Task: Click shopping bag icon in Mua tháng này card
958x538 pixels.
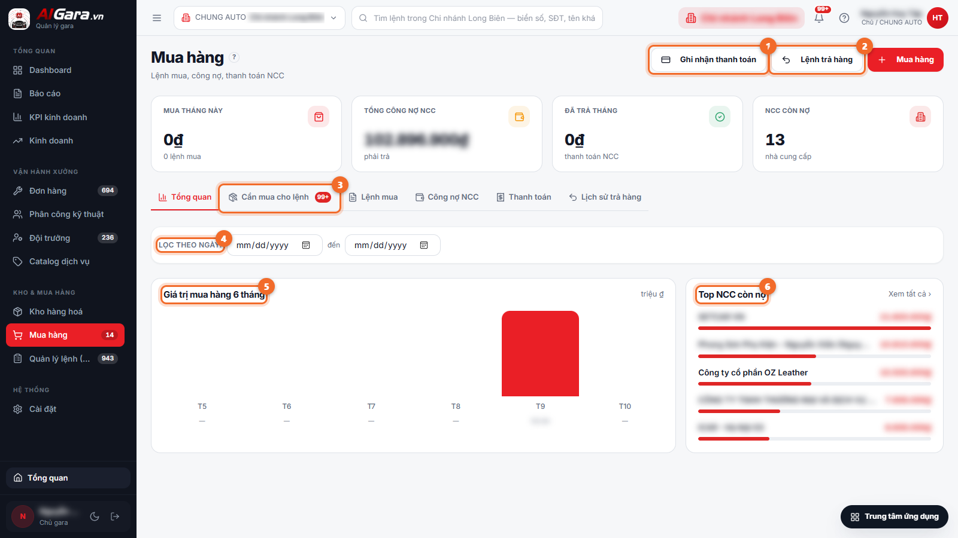Action: pos(319,117)
